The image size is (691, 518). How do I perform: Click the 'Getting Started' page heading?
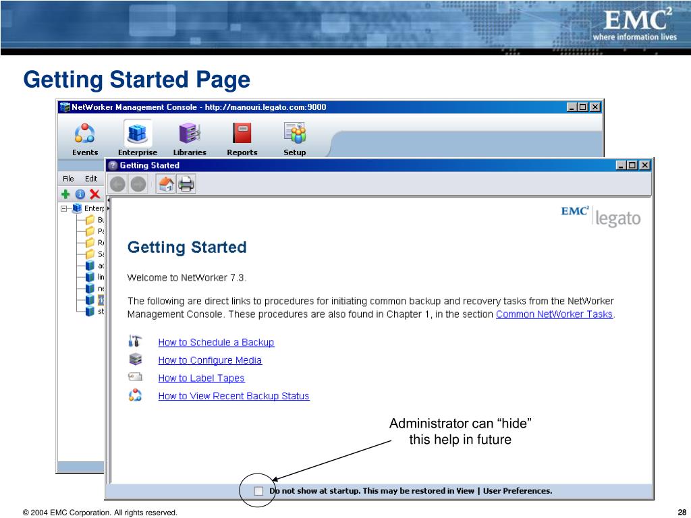[x=187, y=247]
